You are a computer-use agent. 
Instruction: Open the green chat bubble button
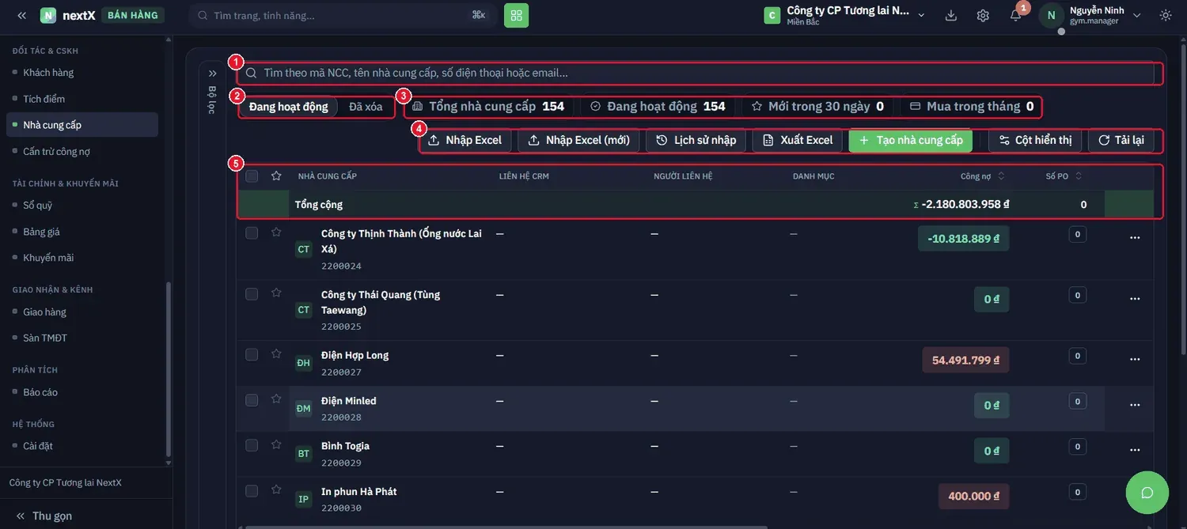pos(1147,492)
